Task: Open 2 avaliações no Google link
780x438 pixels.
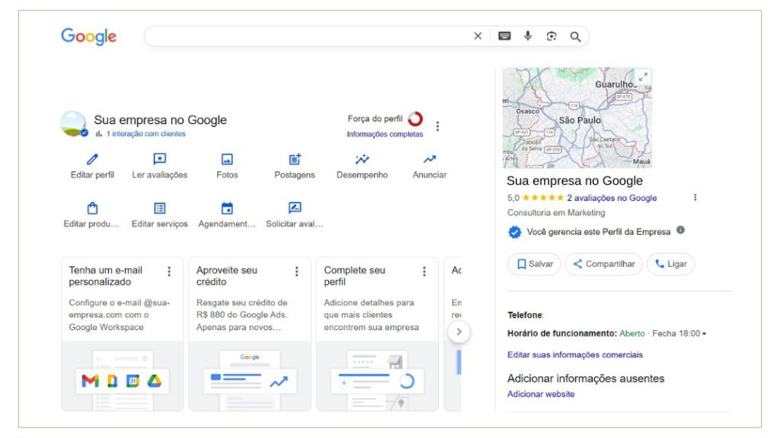Action: 612,198
